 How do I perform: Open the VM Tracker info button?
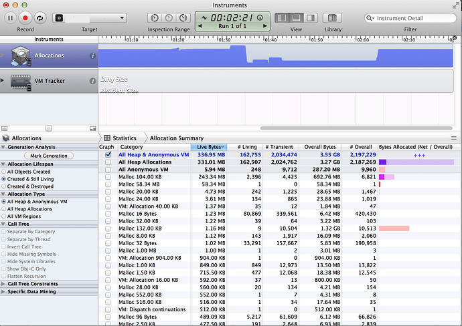coord(92,81)
